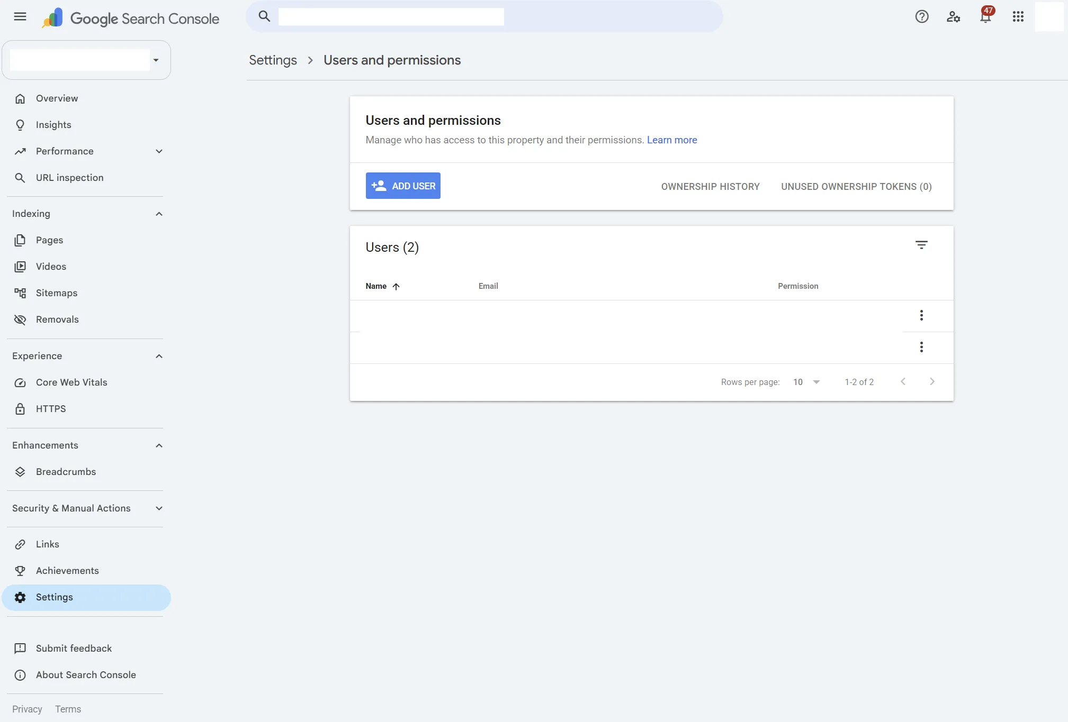Open the Videos indexing report
Viewport: 1068px width, 722px height.
pos(86,267)
